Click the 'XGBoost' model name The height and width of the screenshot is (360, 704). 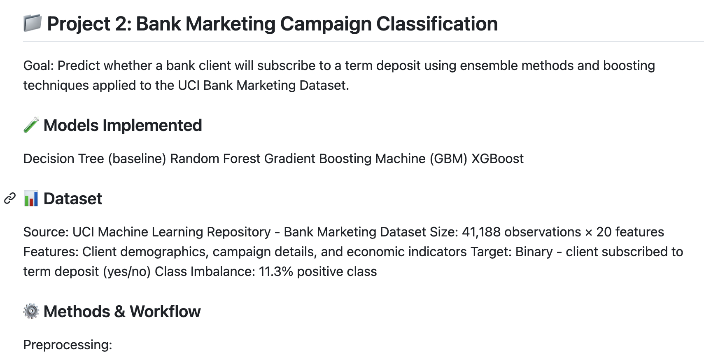click(497, 159)
